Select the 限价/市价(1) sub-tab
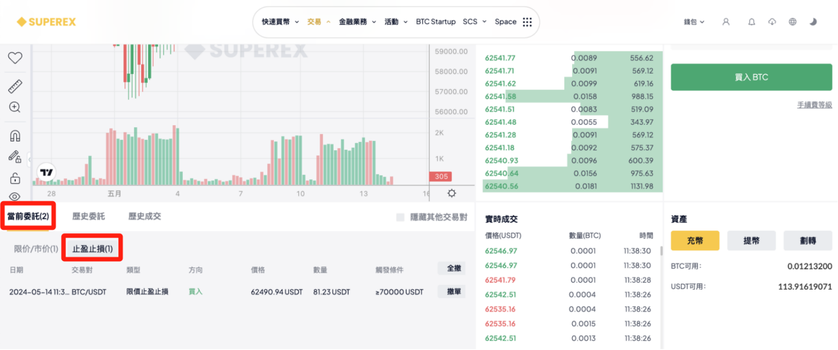This screenshot has width=838, height=350. [x=36, y=249]
